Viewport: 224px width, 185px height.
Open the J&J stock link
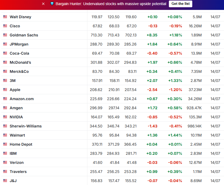click(13, 181)
